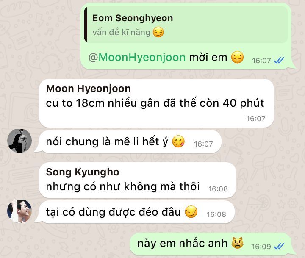Tap the Moon Hyeonjoon sender name
The height and width of the screenshot is (258, 305).
click(x=88, y=89)
